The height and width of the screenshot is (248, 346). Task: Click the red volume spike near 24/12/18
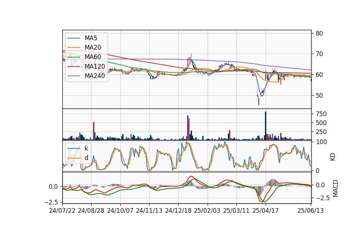pos(188,128)
